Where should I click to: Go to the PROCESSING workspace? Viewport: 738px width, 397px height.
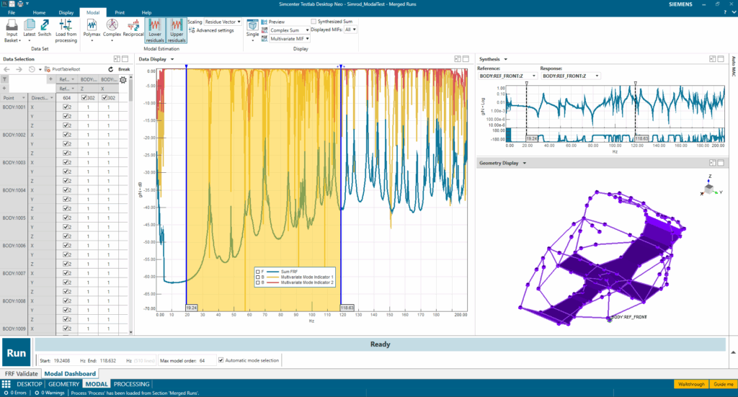[131, 384]
